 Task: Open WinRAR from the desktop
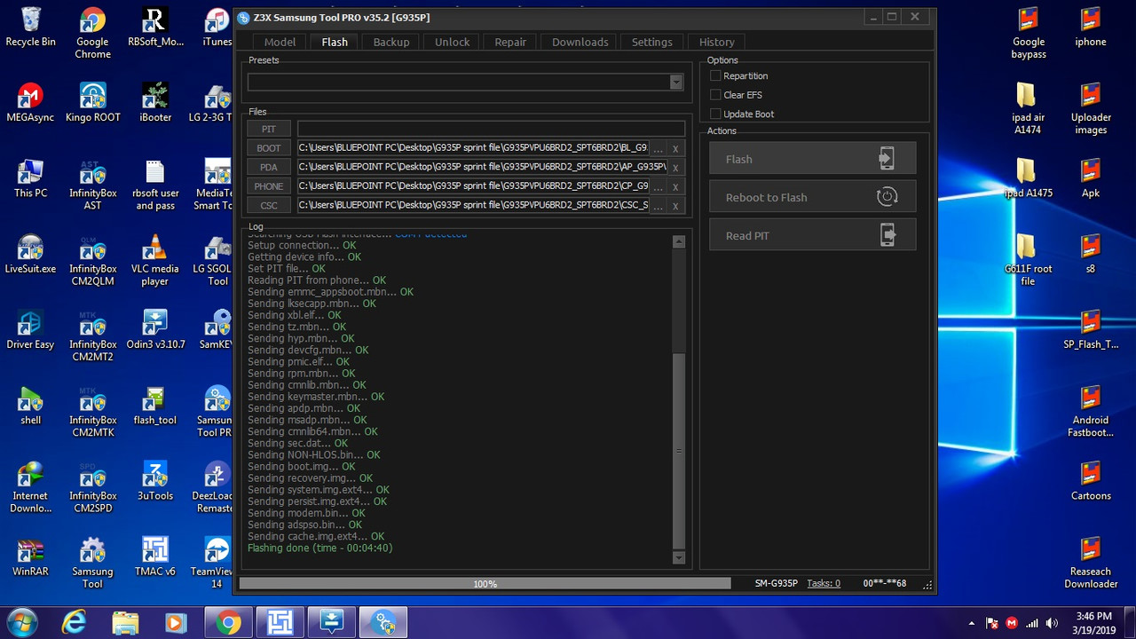point(30,556)
